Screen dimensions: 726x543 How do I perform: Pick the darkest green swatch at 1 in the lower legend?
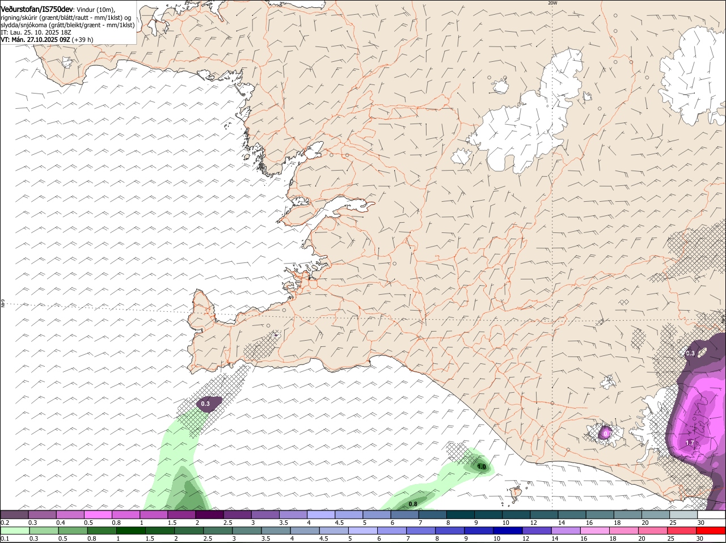pyautogui.click(x=131, y=531)
